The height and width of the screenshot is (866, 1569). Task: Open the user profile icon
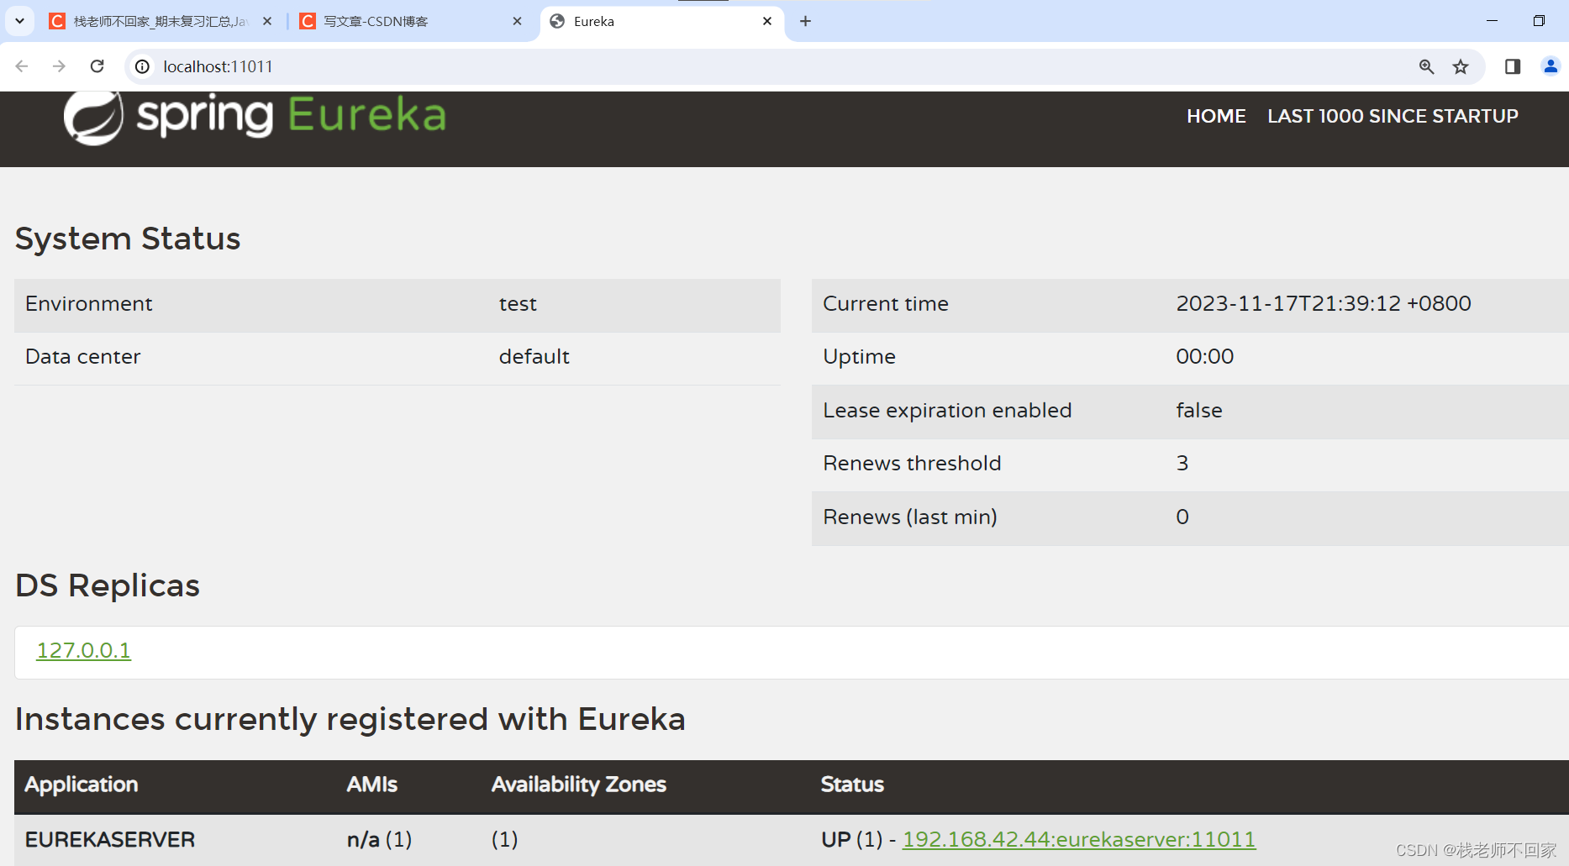tap(1551, 66)
